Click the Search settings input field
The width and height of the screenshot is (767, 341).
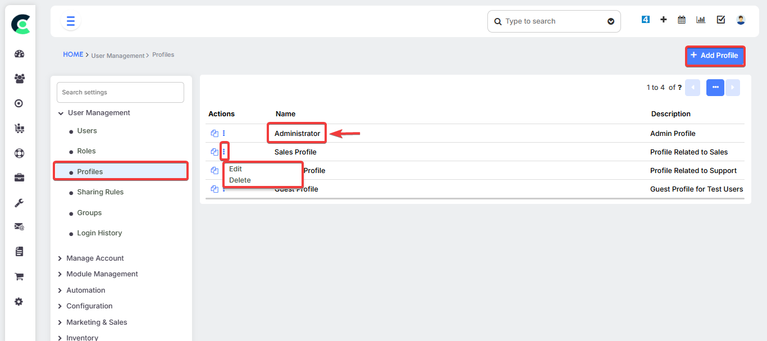click(x=120, y=93)
